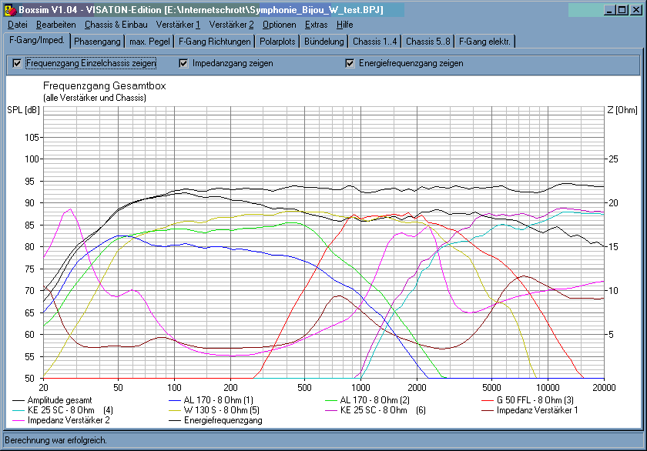Toggle the Impedanzgang zeigen checkbox
Viewport: 647px width, 451px height.
[x=183, y=63]
